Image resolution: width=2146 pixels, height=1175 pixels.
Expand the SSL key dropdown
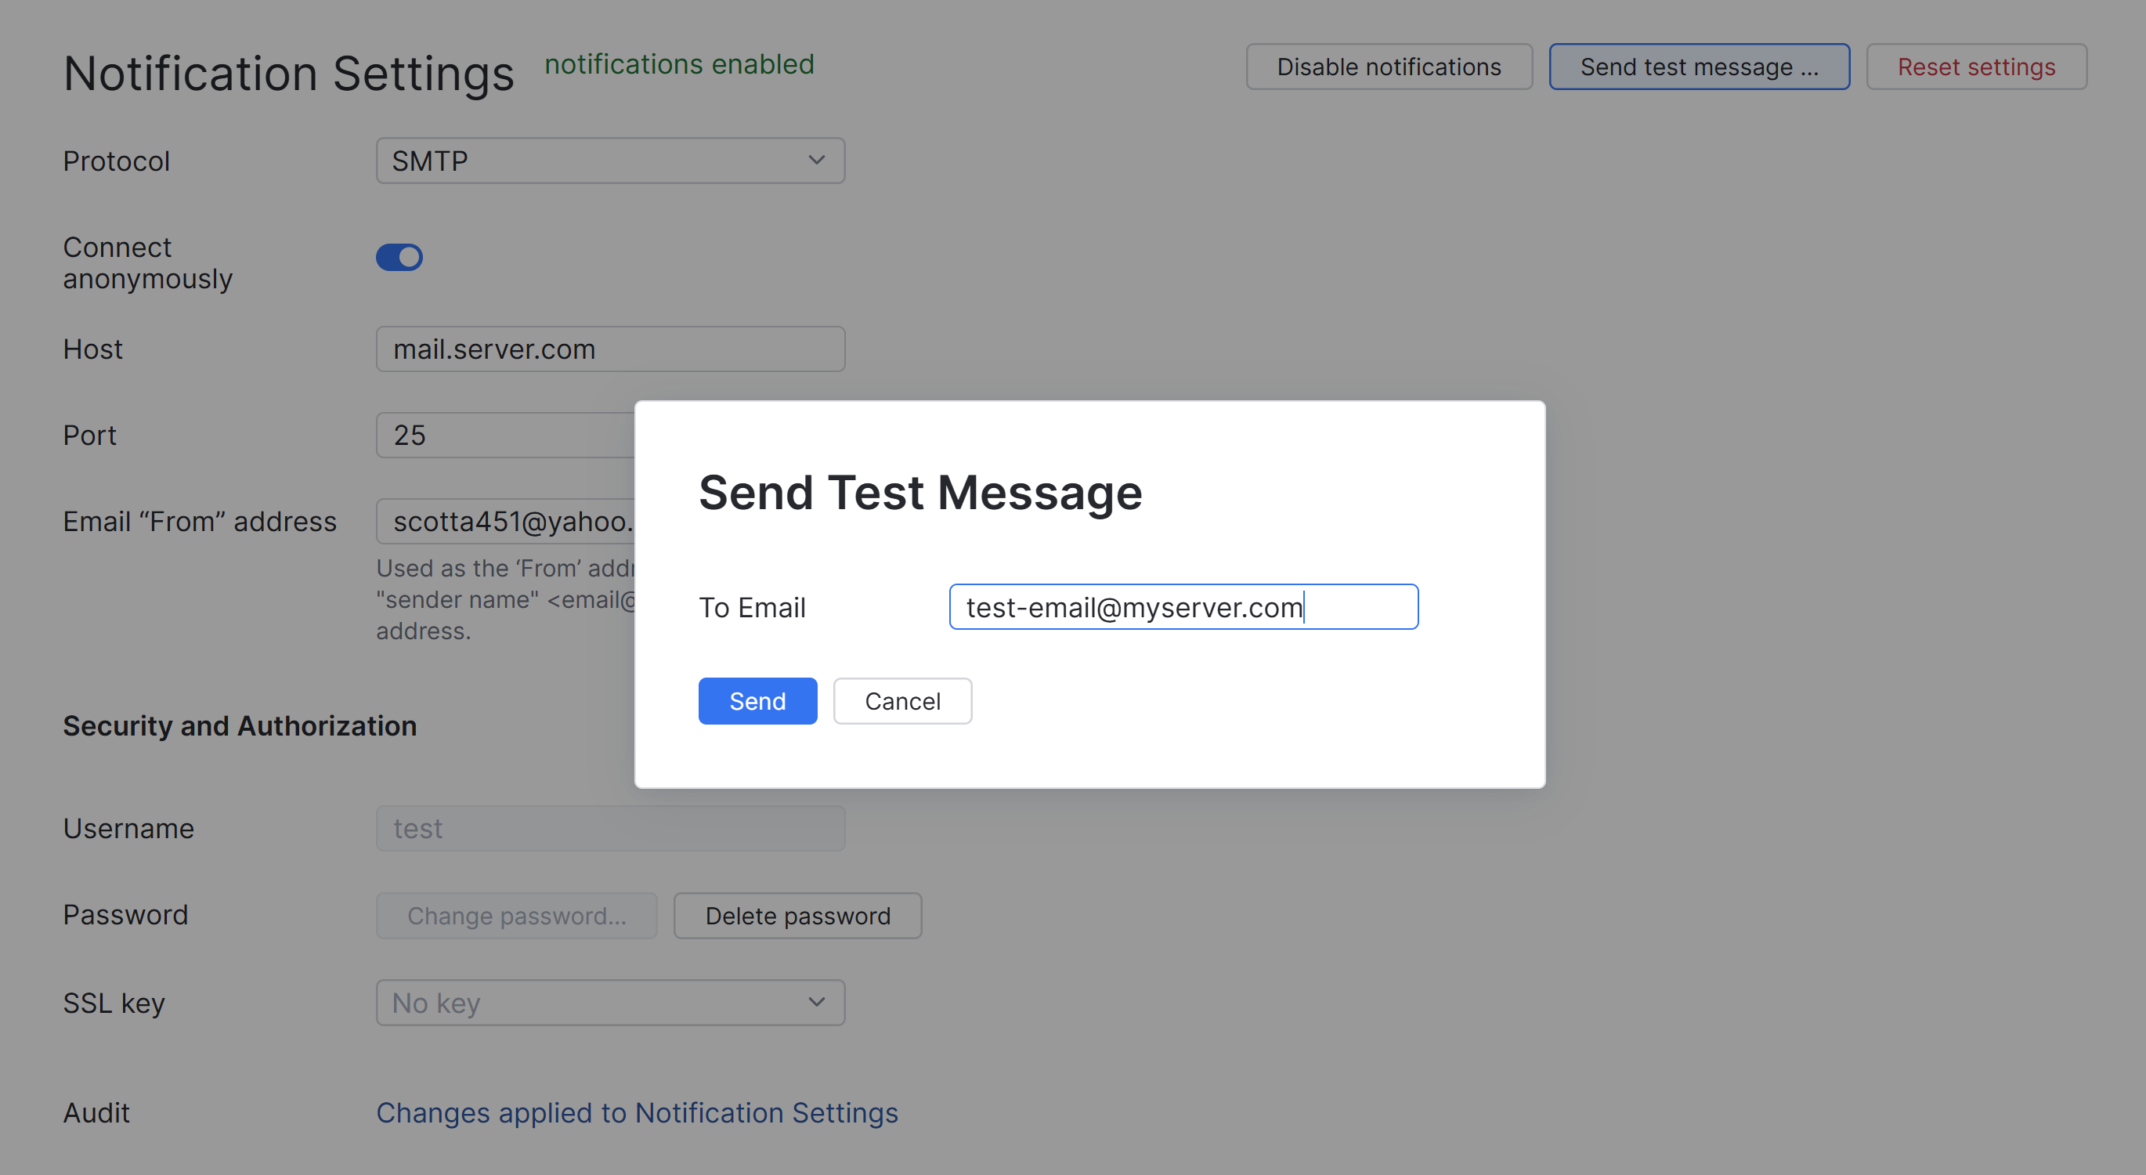611,1003
